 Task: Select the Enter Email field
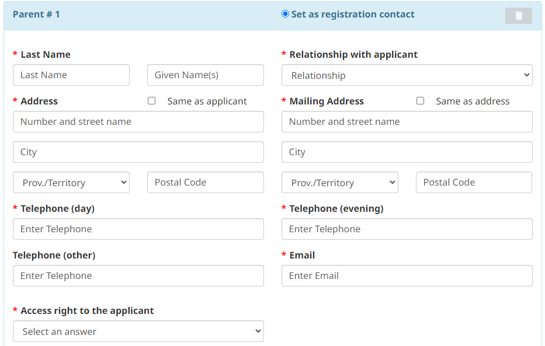click(407, 276)
